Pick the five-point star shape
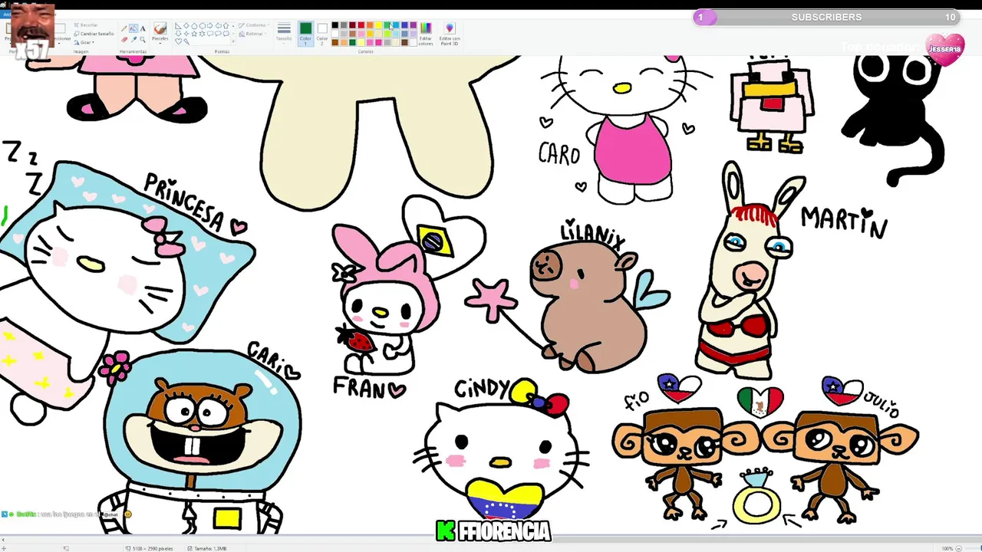This screenshot has height=552, width=982. pyautogui.click(x=194, y=34)
